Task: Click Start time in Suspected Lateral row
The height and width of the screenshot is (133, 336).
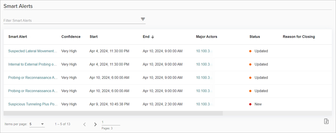Action: tap(110, 51)
